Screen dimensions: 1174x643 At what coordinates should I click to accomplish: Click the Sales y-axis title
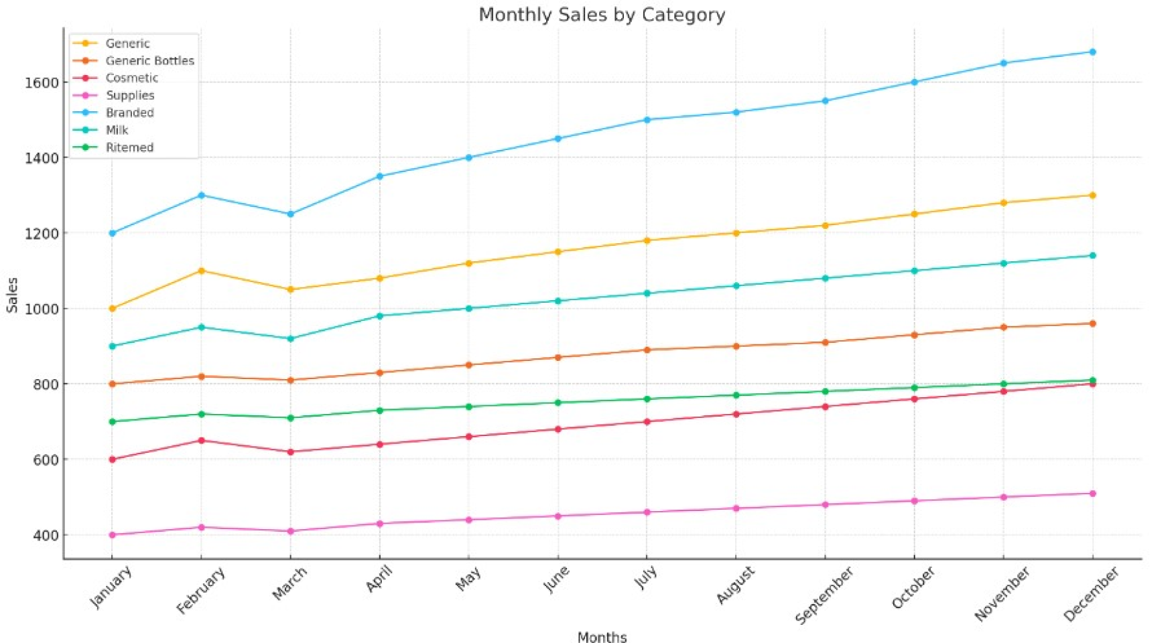point(12,295)
